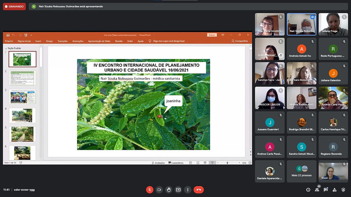Open the Apresentação de Slides tab
351x197 pixels.
99,41
